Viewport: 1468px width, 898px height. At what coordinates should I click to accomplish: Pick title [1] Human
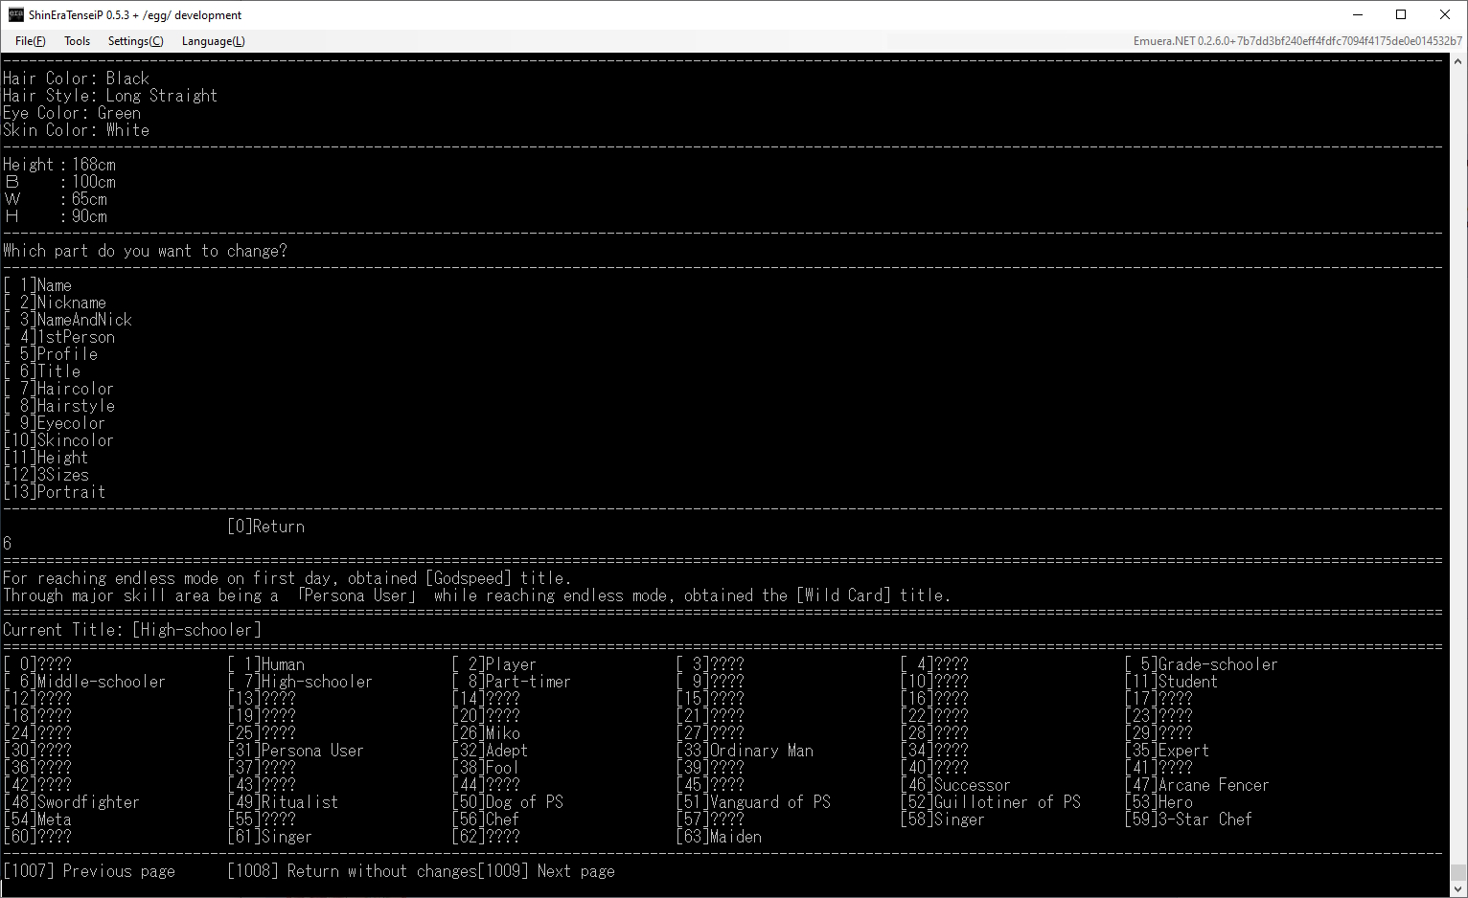(266, 664)
